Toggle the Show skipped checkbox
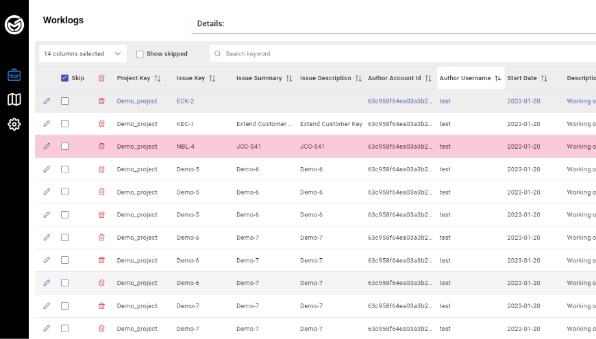 [x=140, y=54]
